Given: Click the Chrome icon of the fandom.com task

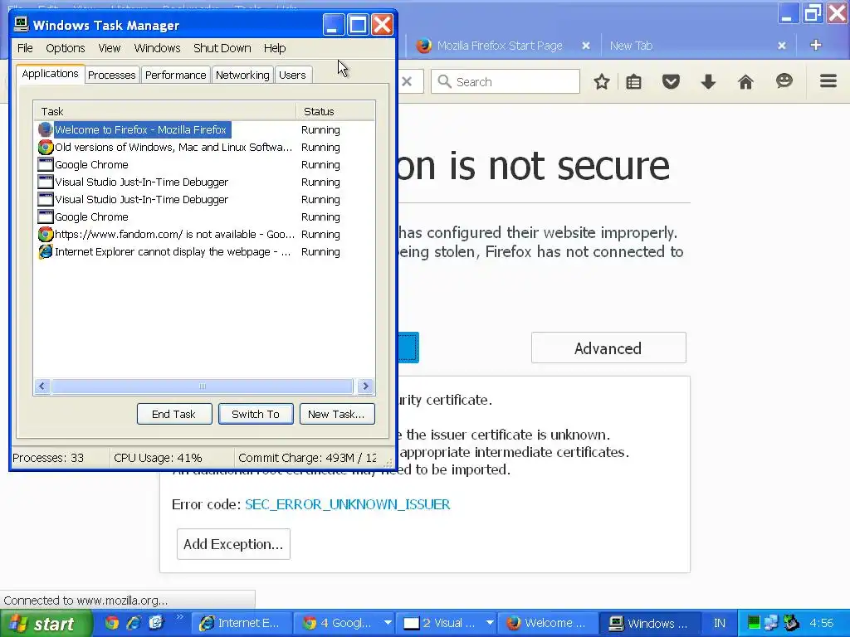Looking at the screenshot, I should coord(46,235).
